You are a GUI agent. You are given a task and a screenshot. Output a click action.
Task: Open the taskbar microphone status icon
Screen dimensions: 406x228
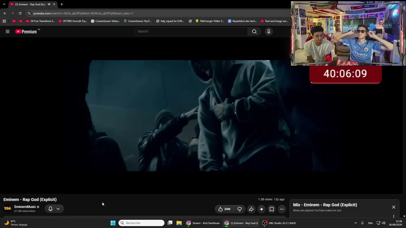tap(362, 223)
